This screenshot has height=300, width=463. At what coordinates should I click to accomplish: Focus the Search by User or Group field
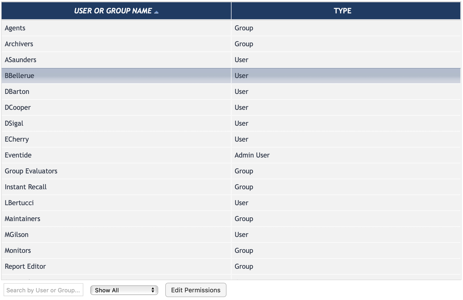coord(43,290)
